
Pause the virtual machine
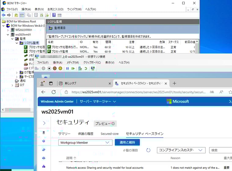pos(67,68)
